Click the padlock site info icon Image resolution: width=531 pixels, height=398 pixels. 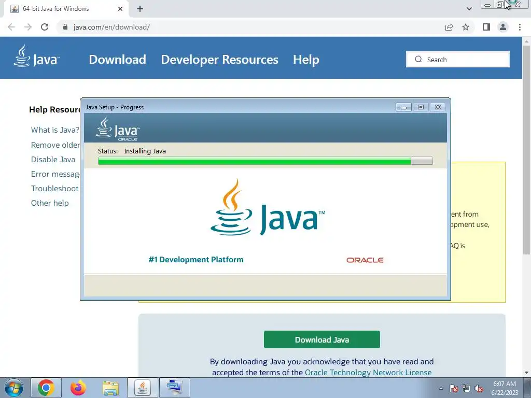pyautogui.click(x=65, y=27)
